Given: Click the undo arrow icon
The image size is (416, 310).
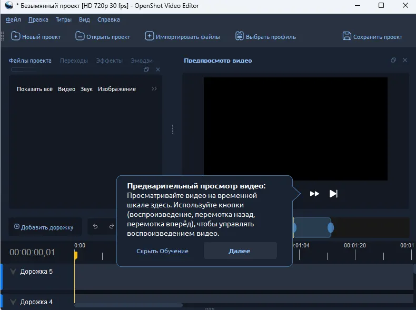Looking at the screenshot, I should pos(95,227).
